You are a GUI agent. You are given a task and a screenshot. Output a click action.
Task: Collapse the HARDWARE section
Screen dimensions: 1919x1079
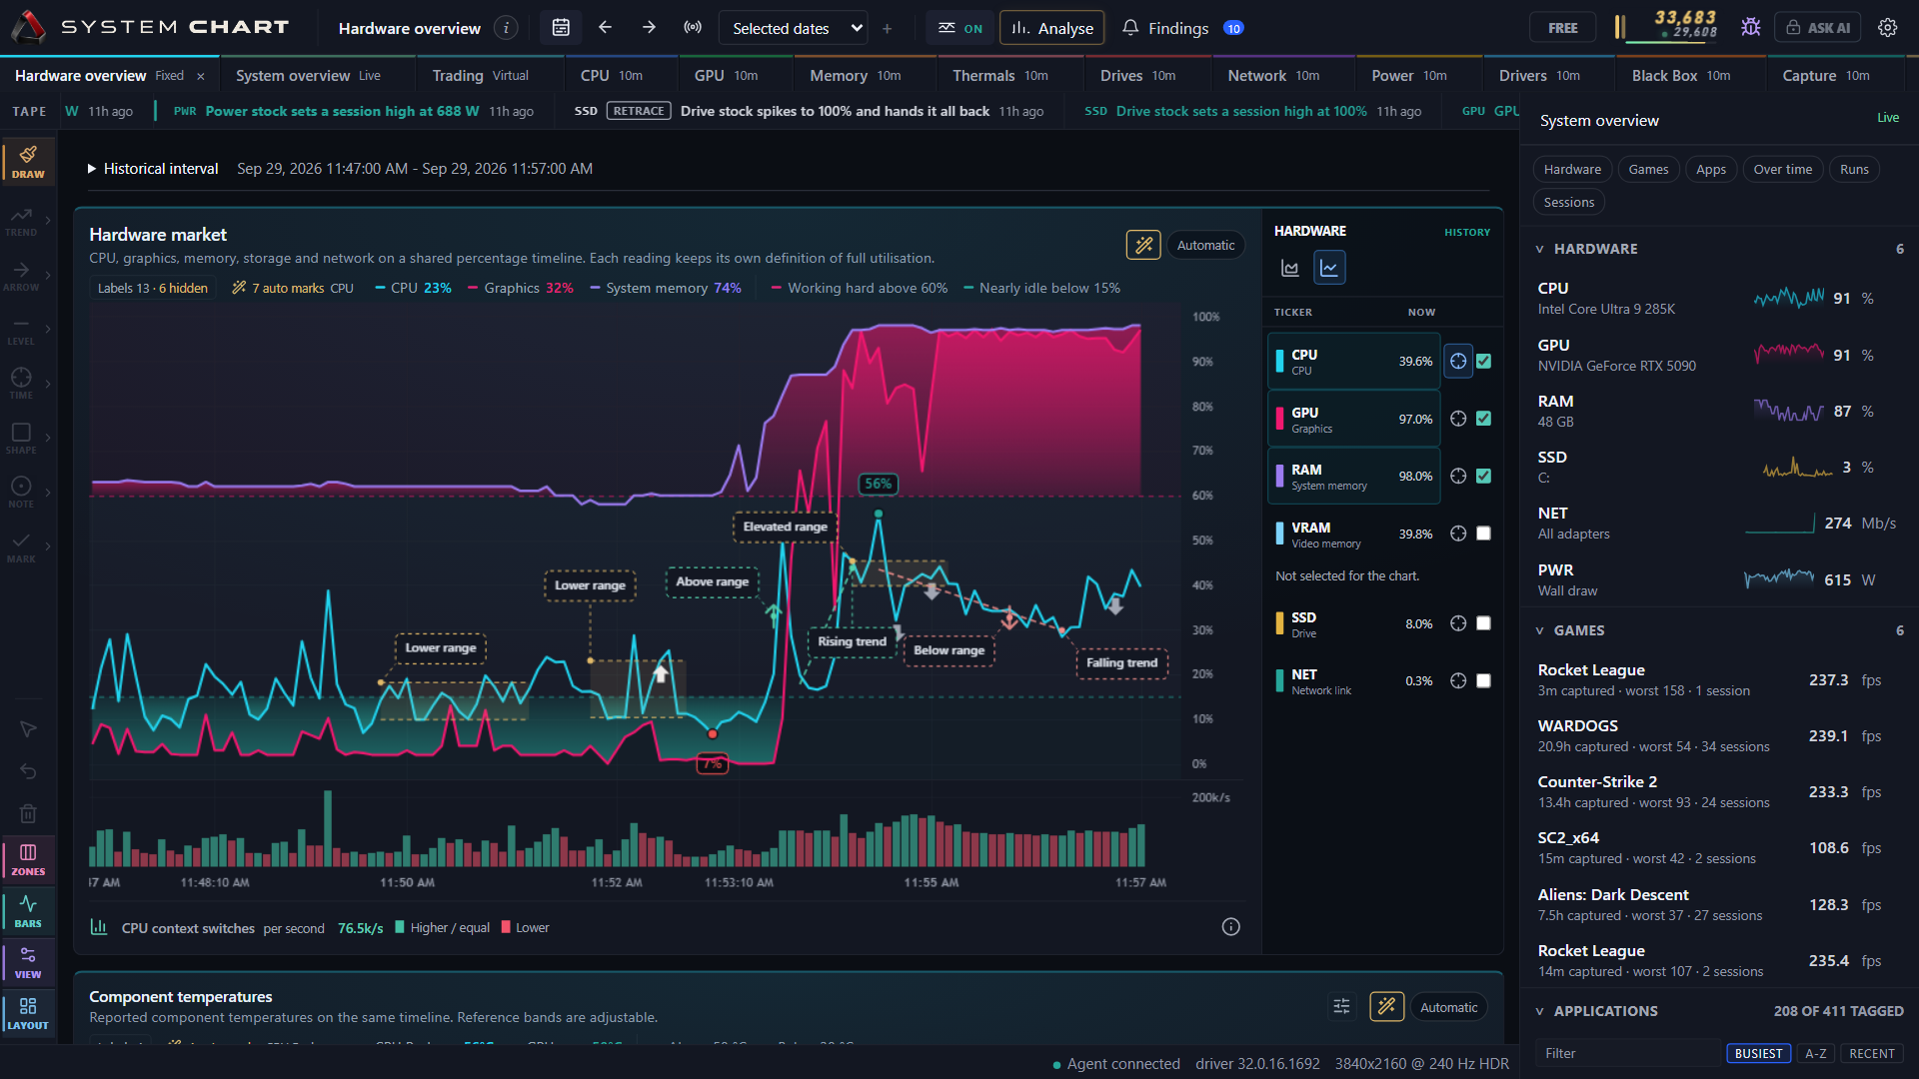pyautogui.click(x=1540, y=249)
